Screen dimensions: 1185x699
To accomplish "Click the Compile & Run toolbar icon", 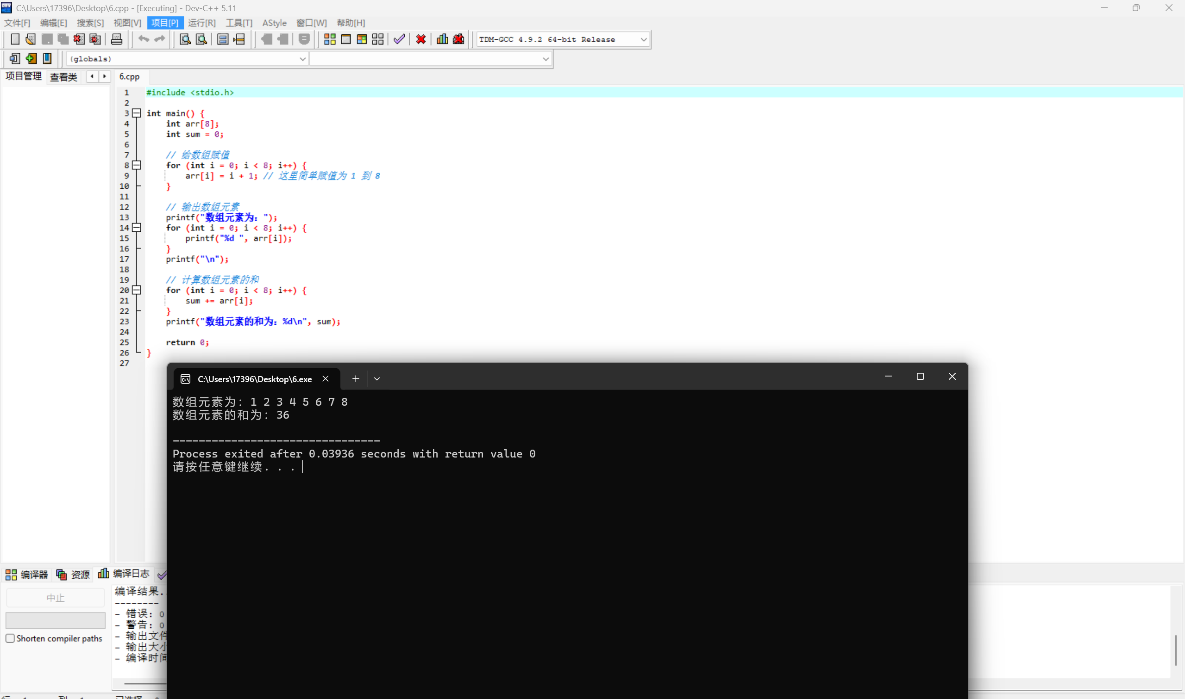I will [x=362, y=40].
